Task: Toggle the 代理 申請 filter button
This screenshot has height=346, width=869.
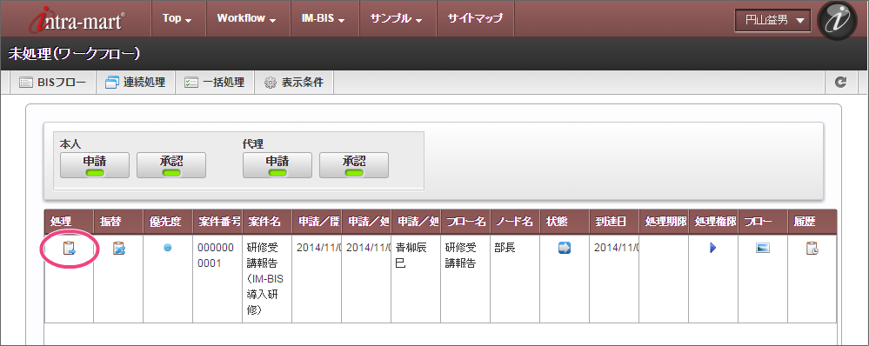Action: pos(277,165)
